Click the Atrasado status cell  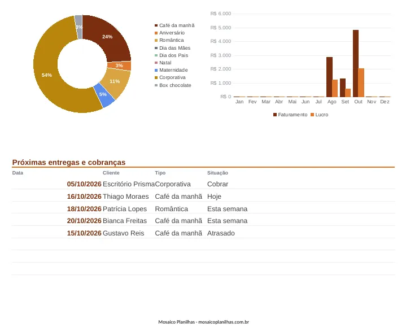coord(221,233)
